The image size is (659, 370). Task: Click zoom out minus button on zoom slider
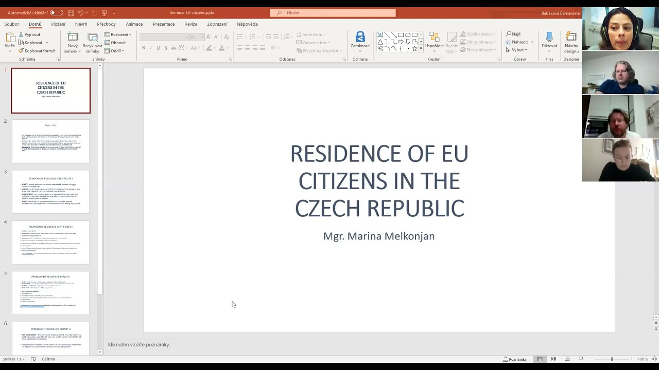point(591,359)
